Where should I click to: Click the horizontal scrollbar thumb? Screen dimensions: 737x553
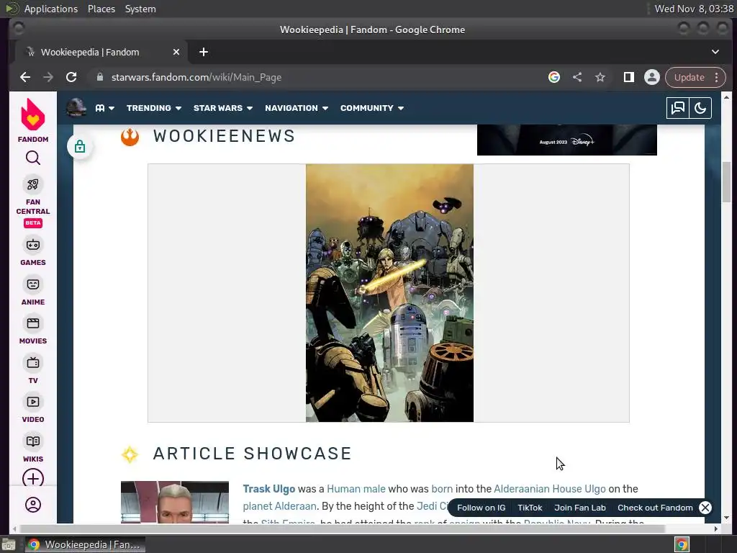coord(342,529)
